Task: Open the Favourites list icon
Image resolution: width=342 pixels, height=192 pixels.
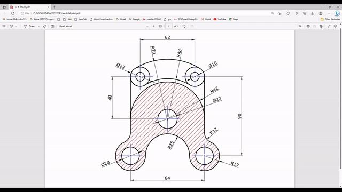Action: pyautogui.click(x=297, y=13)
